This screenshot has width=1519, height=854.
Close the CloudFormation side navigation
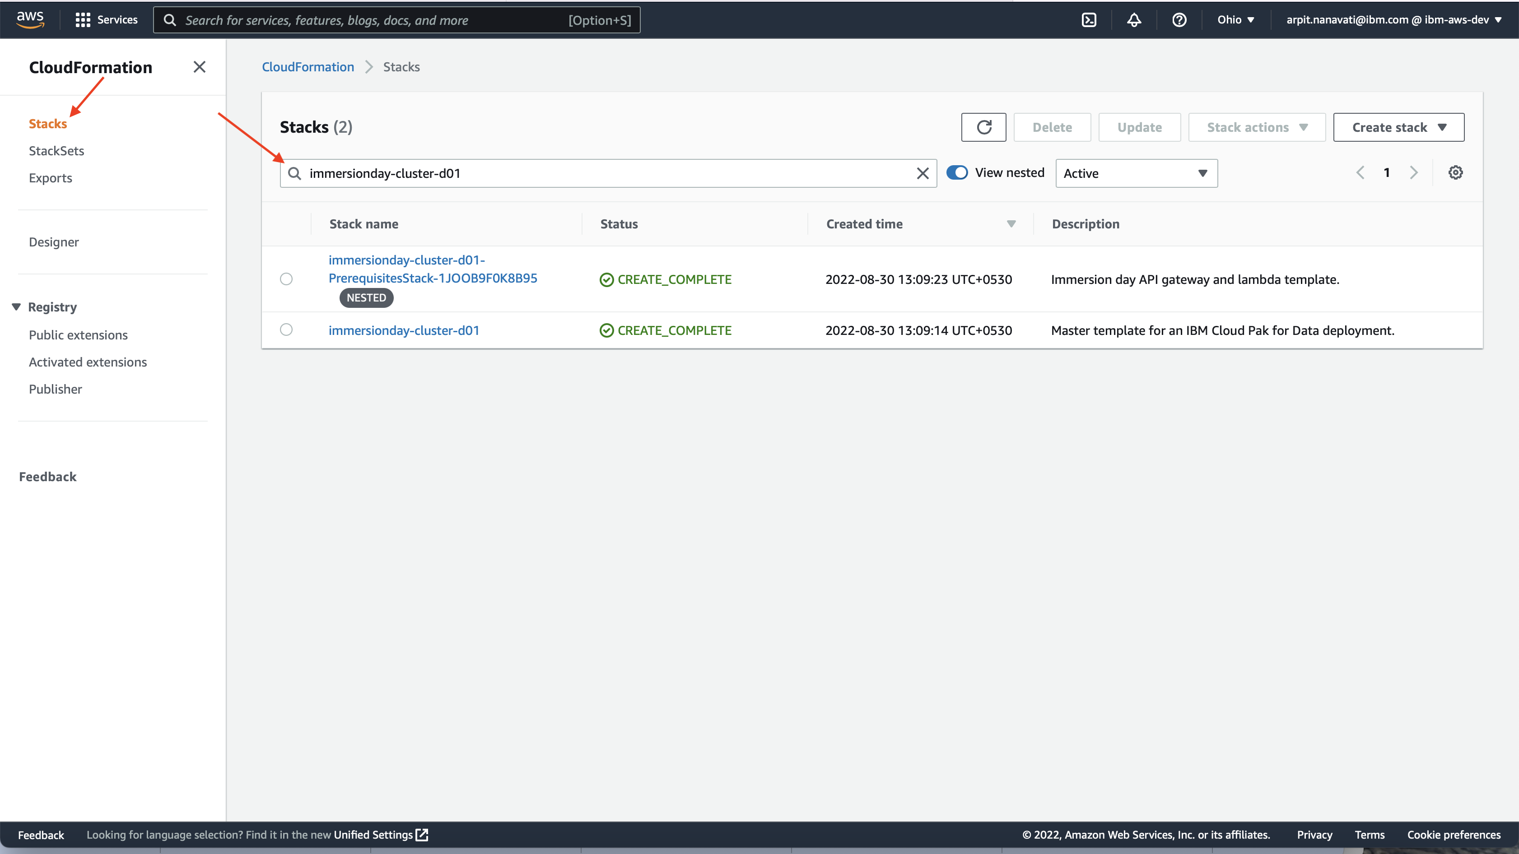tap(199, 67)
